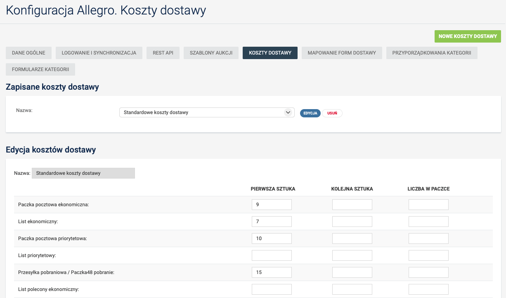Screen dimensions: 506x298
Task: Click Liczba w paczce field for List priorytetowy
Action: point(428,255)
